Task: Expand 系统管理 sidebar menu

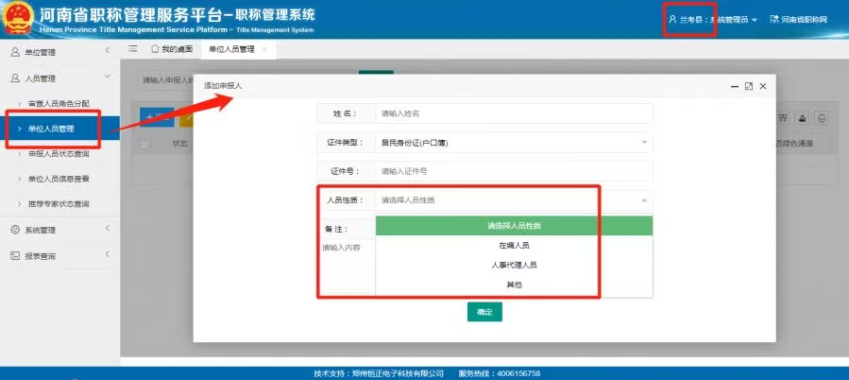Action: tap(59, 230)
